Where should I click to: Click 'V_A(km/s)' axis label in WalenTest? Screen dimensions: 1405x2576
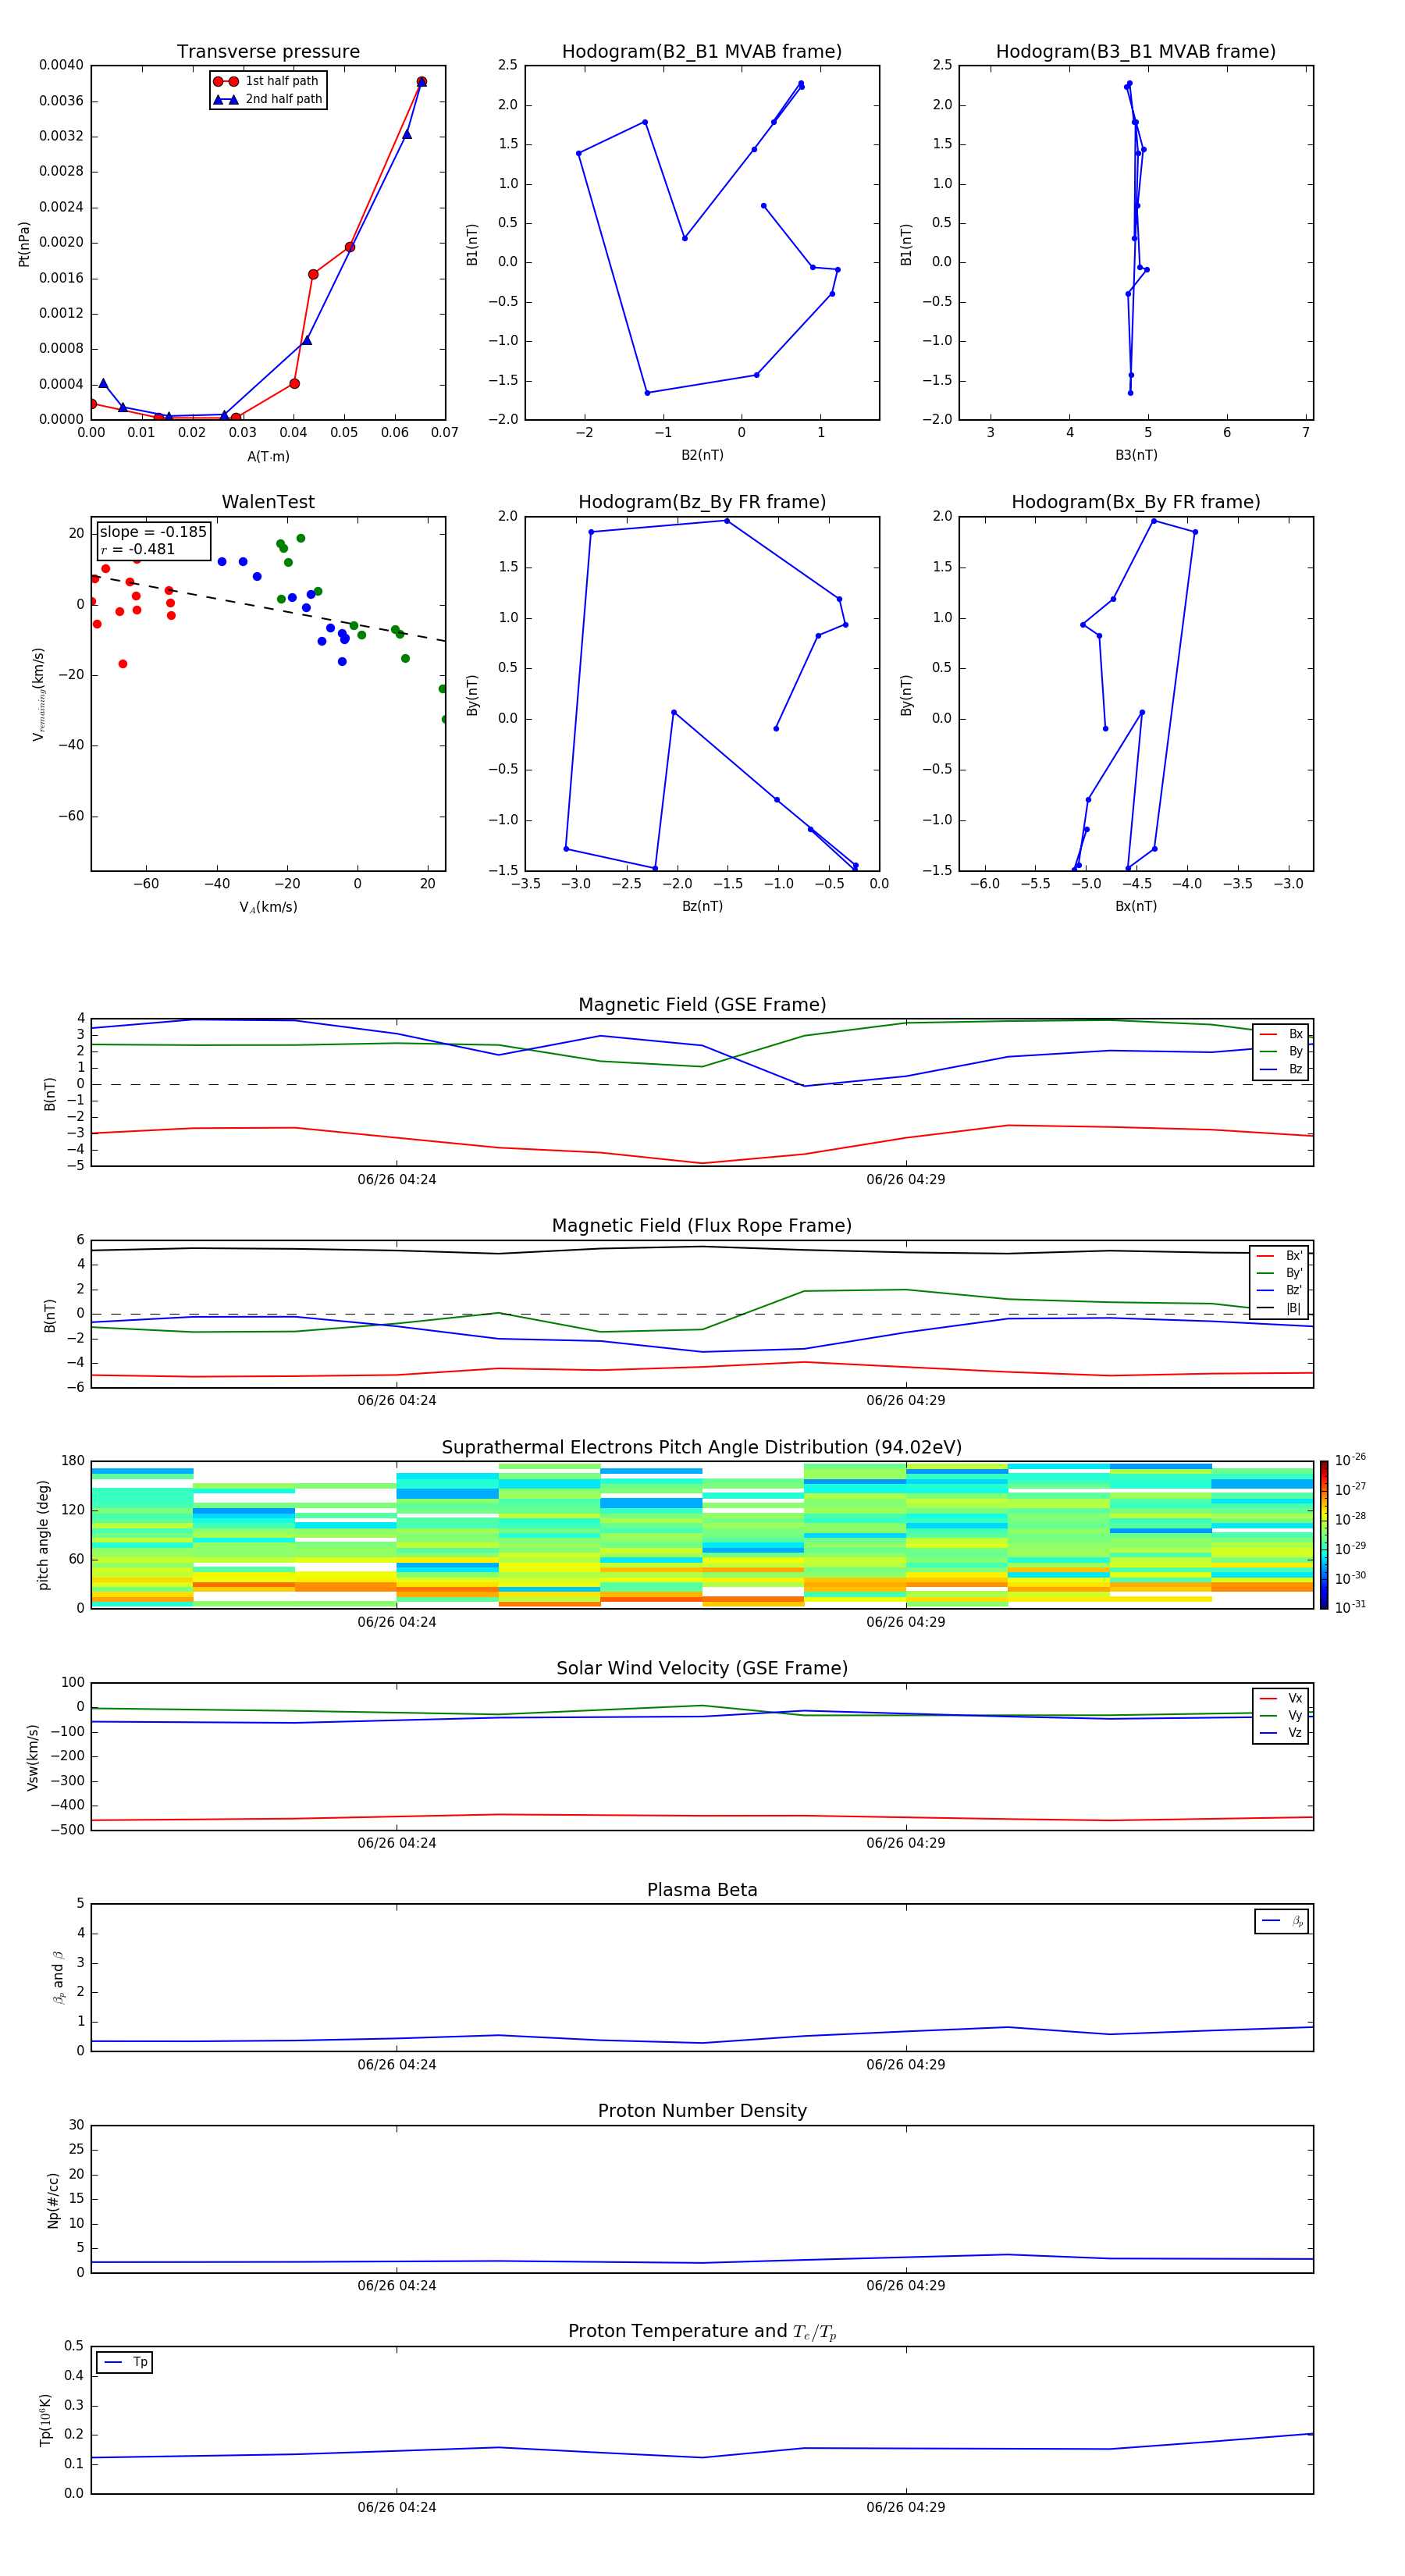[x=268, y=907]
